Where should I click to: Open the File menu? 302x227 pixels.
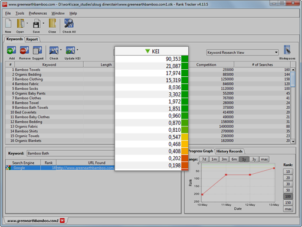click(8, 14)
